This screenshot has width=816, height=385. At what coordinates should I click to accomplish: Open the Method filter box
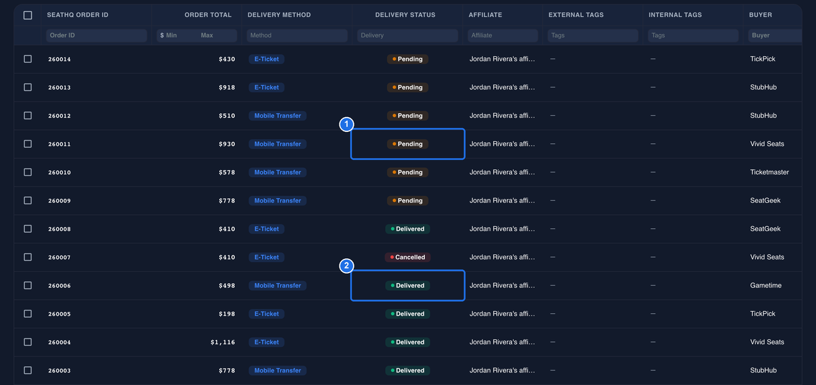click(297, 35)
